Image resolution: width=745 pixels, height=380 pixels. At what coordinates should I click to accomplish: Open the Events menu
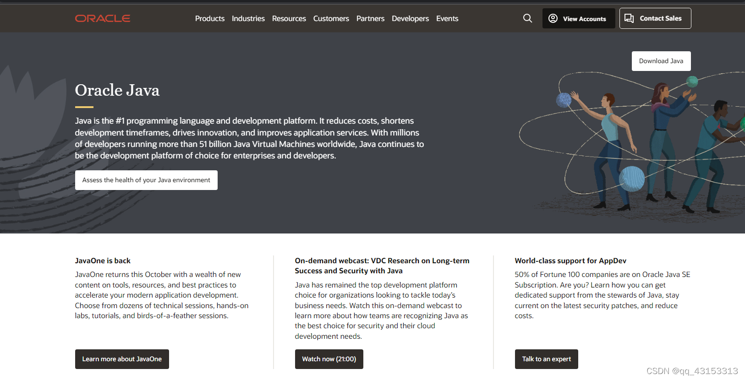(447, 18)
